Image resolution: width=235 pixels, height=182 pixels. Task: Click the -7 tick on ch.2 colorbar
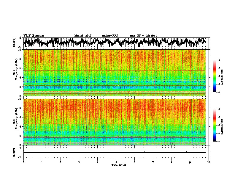coord(219,141)
